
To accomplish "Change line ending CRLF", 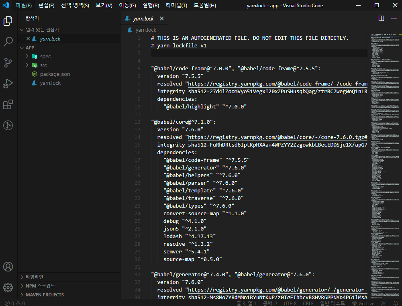I will point(308,303).
